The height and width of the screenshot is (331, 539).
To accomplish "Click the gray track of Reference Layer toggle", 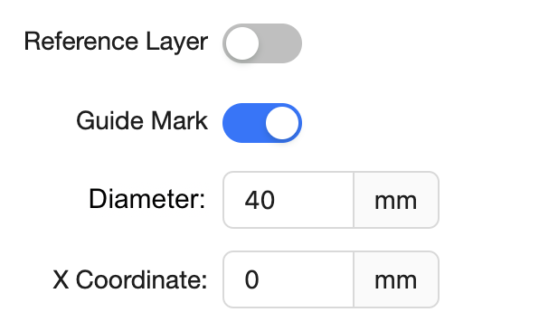I will [280, 43].
